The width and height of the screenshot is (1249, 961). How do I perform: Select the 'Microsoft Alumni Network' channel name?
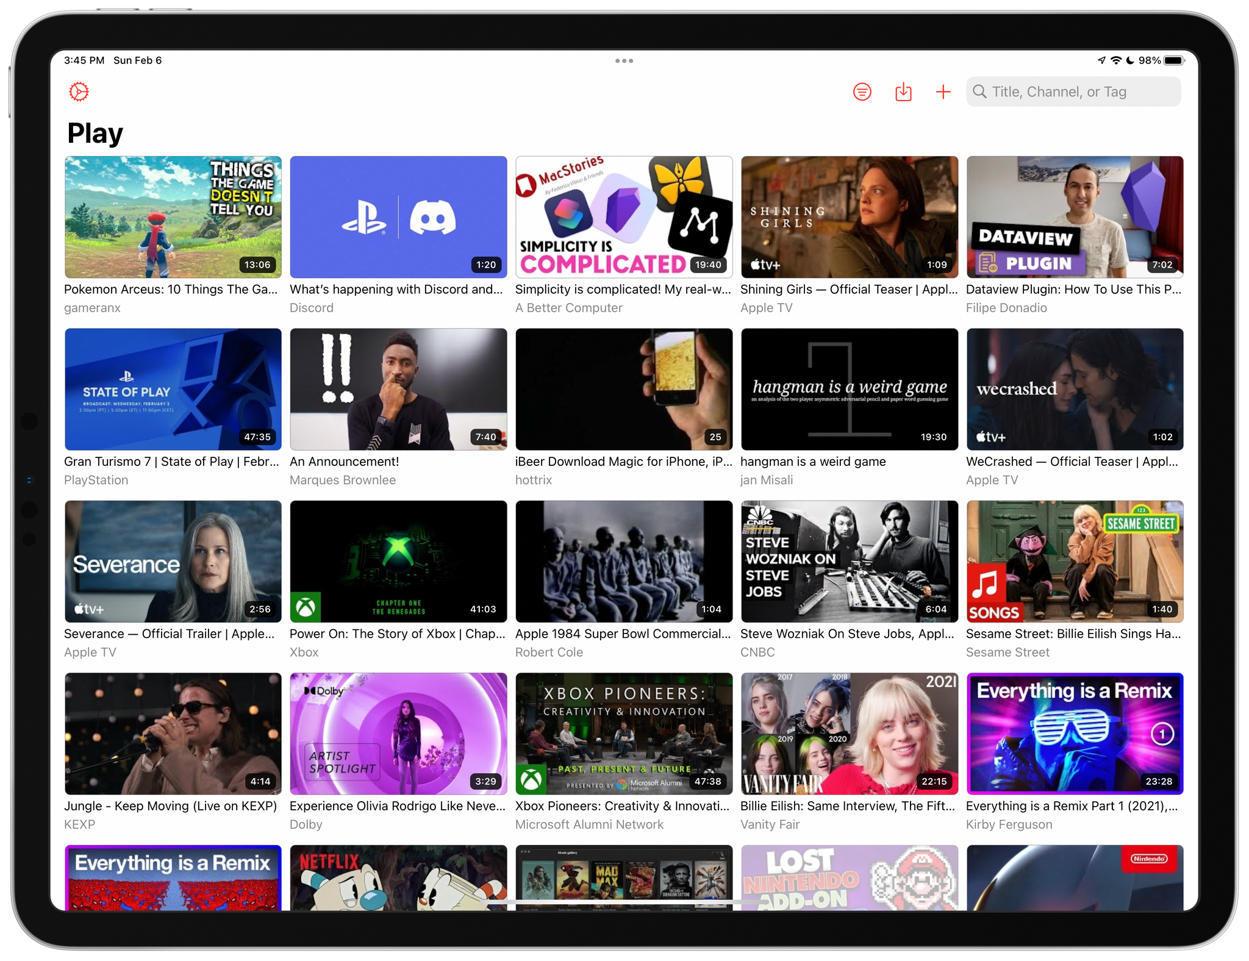[589, 824]
